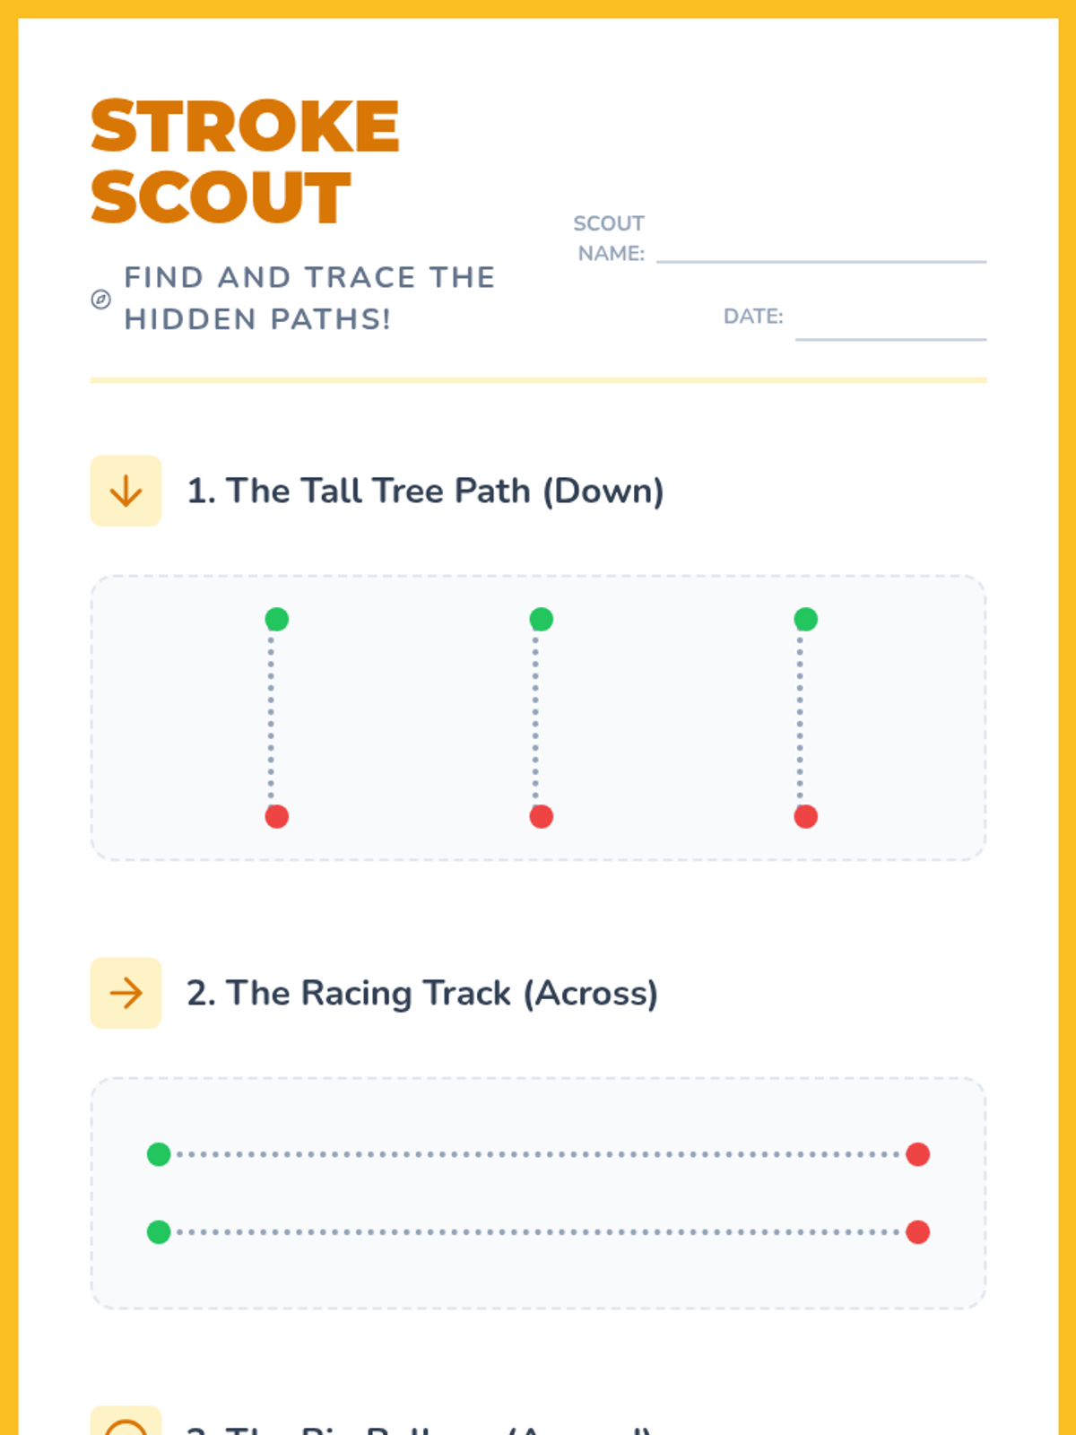Click the green start dot of the middle vertical path
This screenshot has height=1435, width=1076.
(542, 619)
